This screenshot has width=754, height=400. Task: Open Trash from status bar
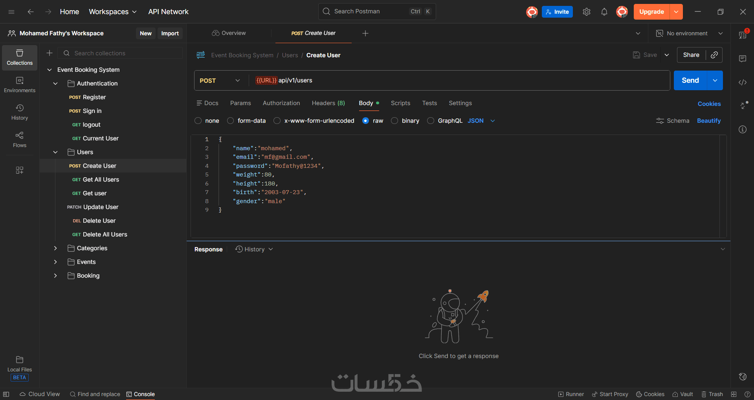pos(712,394)
